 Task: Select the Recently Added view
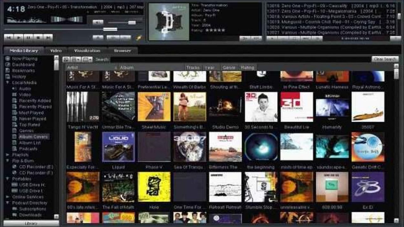pyautogui.click(x=35, y=101)
